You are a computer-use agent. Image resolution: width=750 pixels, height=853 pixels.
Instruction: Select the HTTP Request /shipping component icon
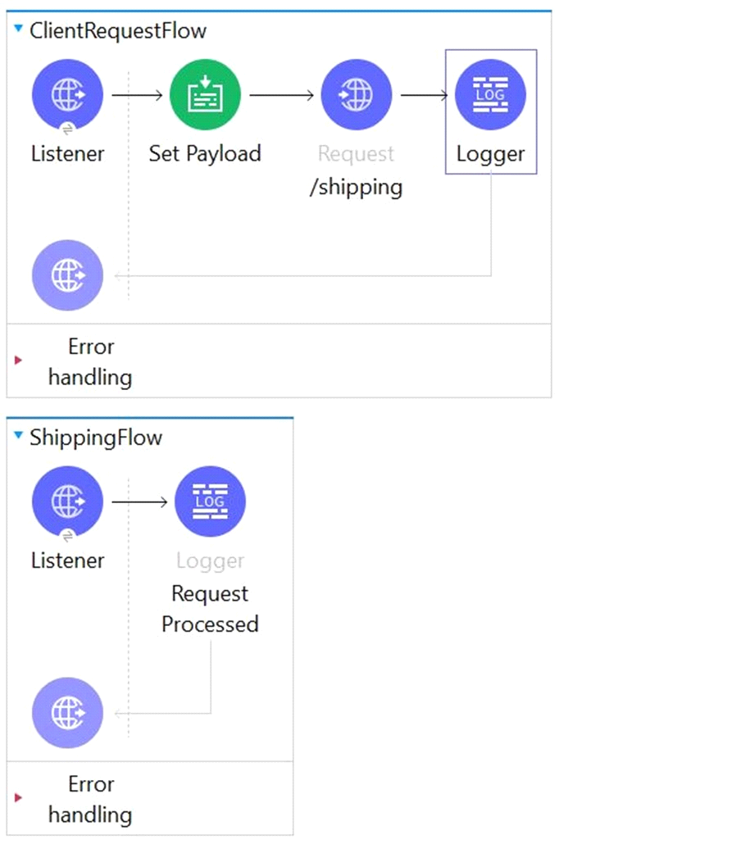pos(356,95)
